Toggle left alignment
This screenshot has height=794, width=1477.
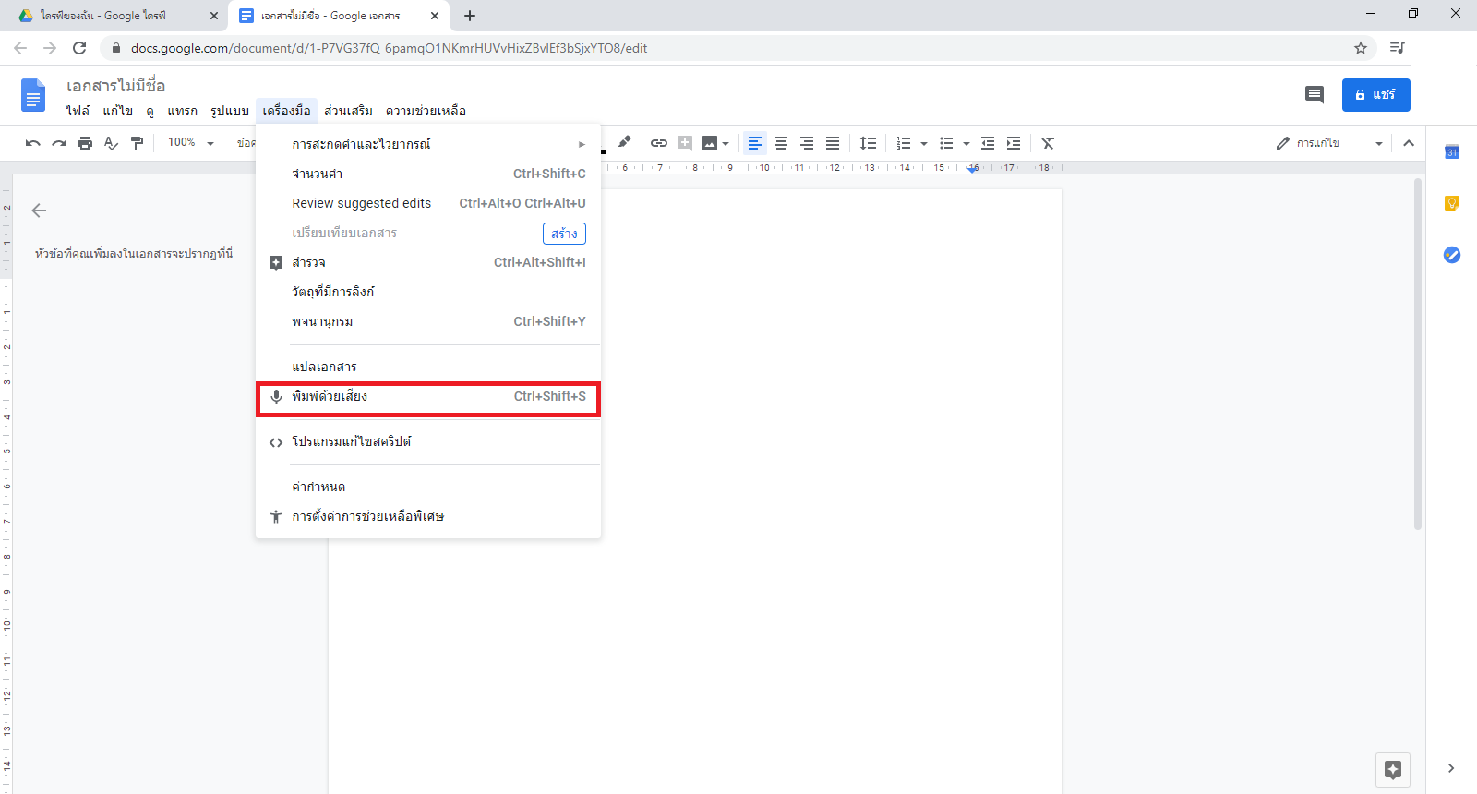(755, 143)
